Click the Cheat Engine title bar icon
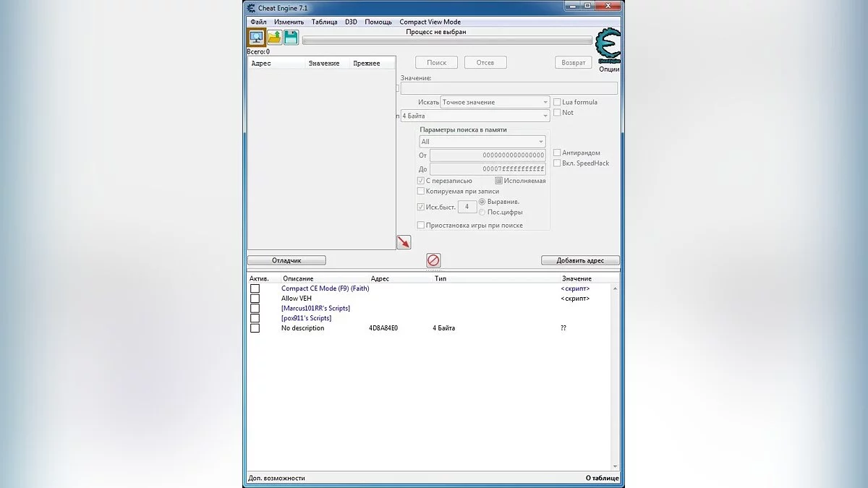The height and width of the screenshot is (488, 868). coord(251,8)
